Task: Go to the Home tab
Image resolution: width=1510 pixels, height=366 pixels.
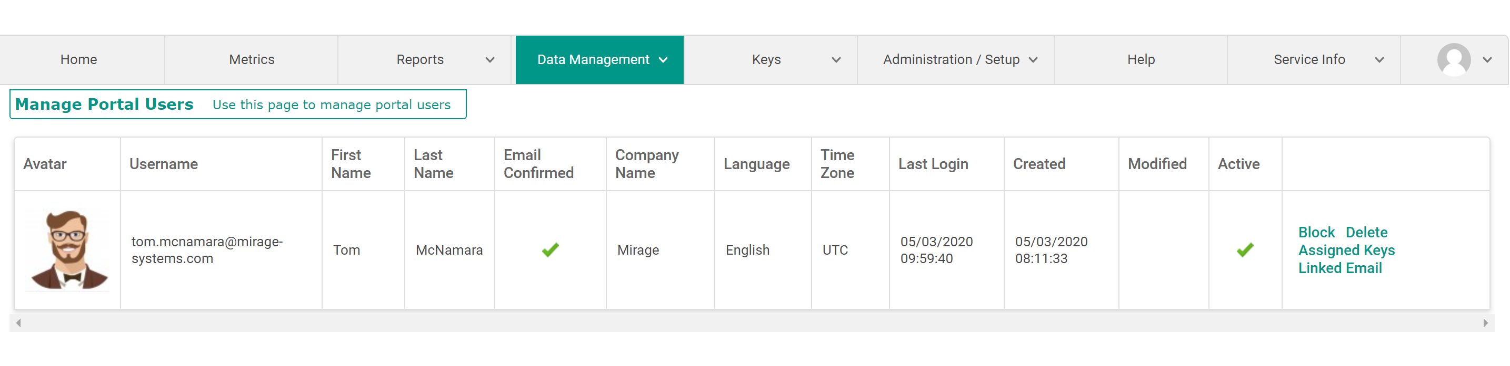Action: pos(78,60)
